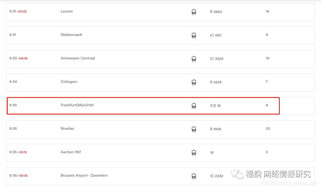The height and width of the screenshot is (188, 321).
Task: Click train number IC 430
Action: tap(216, 35)
